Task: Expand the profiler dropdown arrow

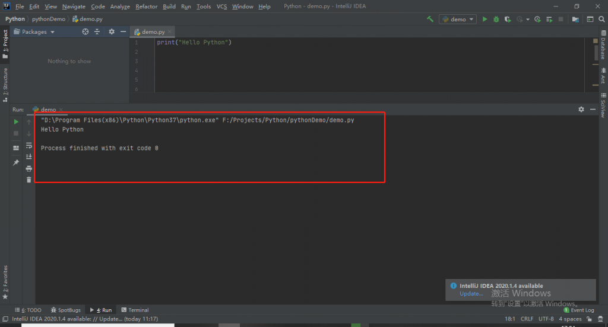Action: coord(528,20)
